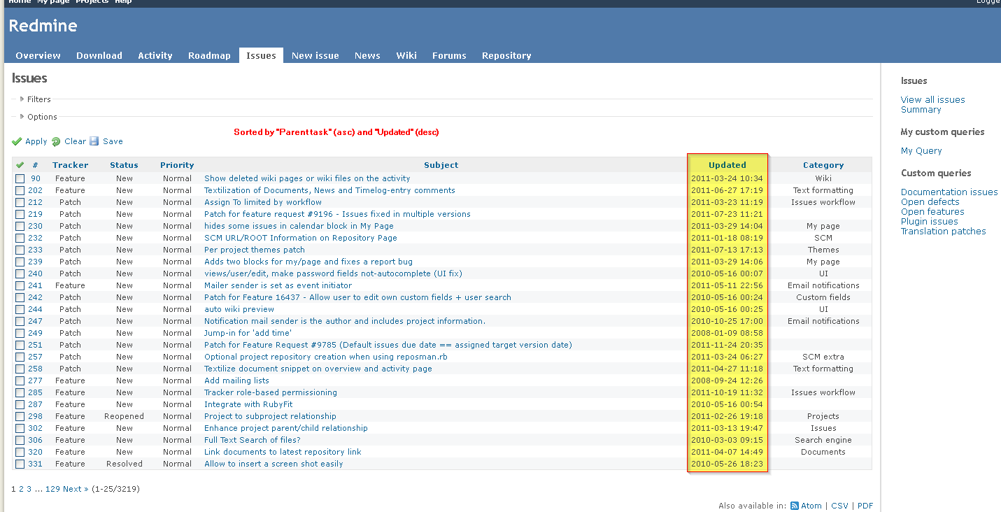Image resolution: width=1001 pixels, height=512 pixels.
Task: Open the Translation patches query
Action: click(943, 232)
